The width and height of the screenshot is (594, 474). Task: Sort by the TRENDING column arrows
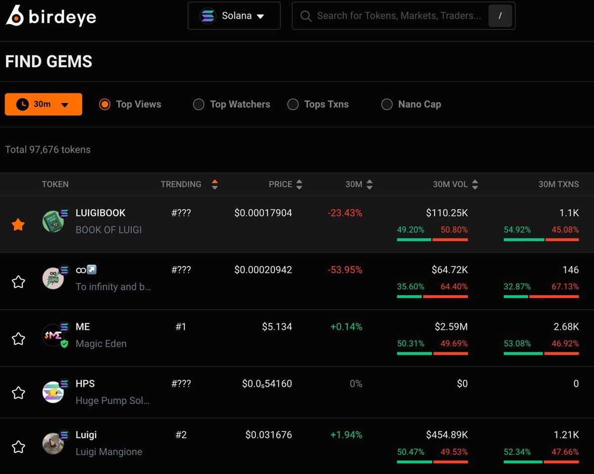215,184
